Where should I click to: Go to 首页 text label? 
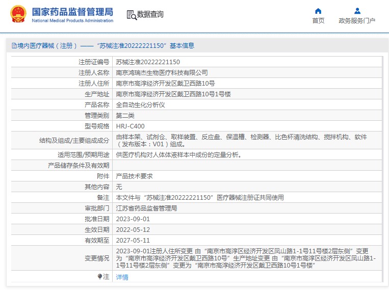pos(318,21)
